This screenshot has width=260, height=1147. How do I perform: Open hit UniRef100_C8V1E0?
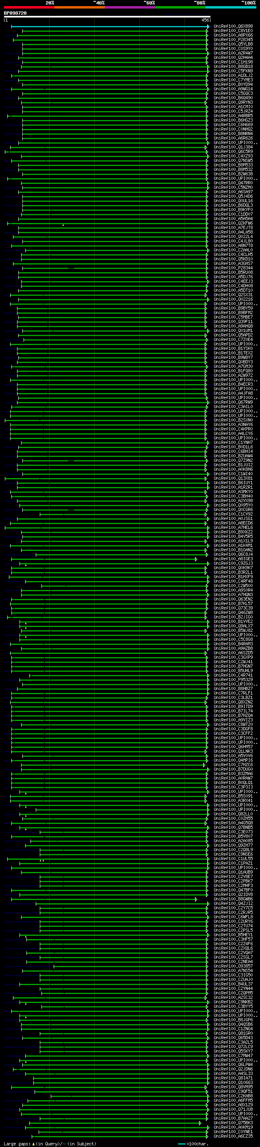[233, 31]
